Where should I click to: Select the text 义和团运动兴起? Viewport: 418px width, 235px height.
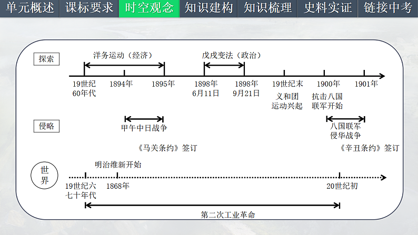coord(287,101)
